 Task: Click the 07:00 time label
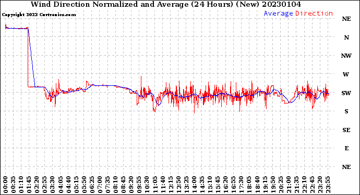(100, 185)
